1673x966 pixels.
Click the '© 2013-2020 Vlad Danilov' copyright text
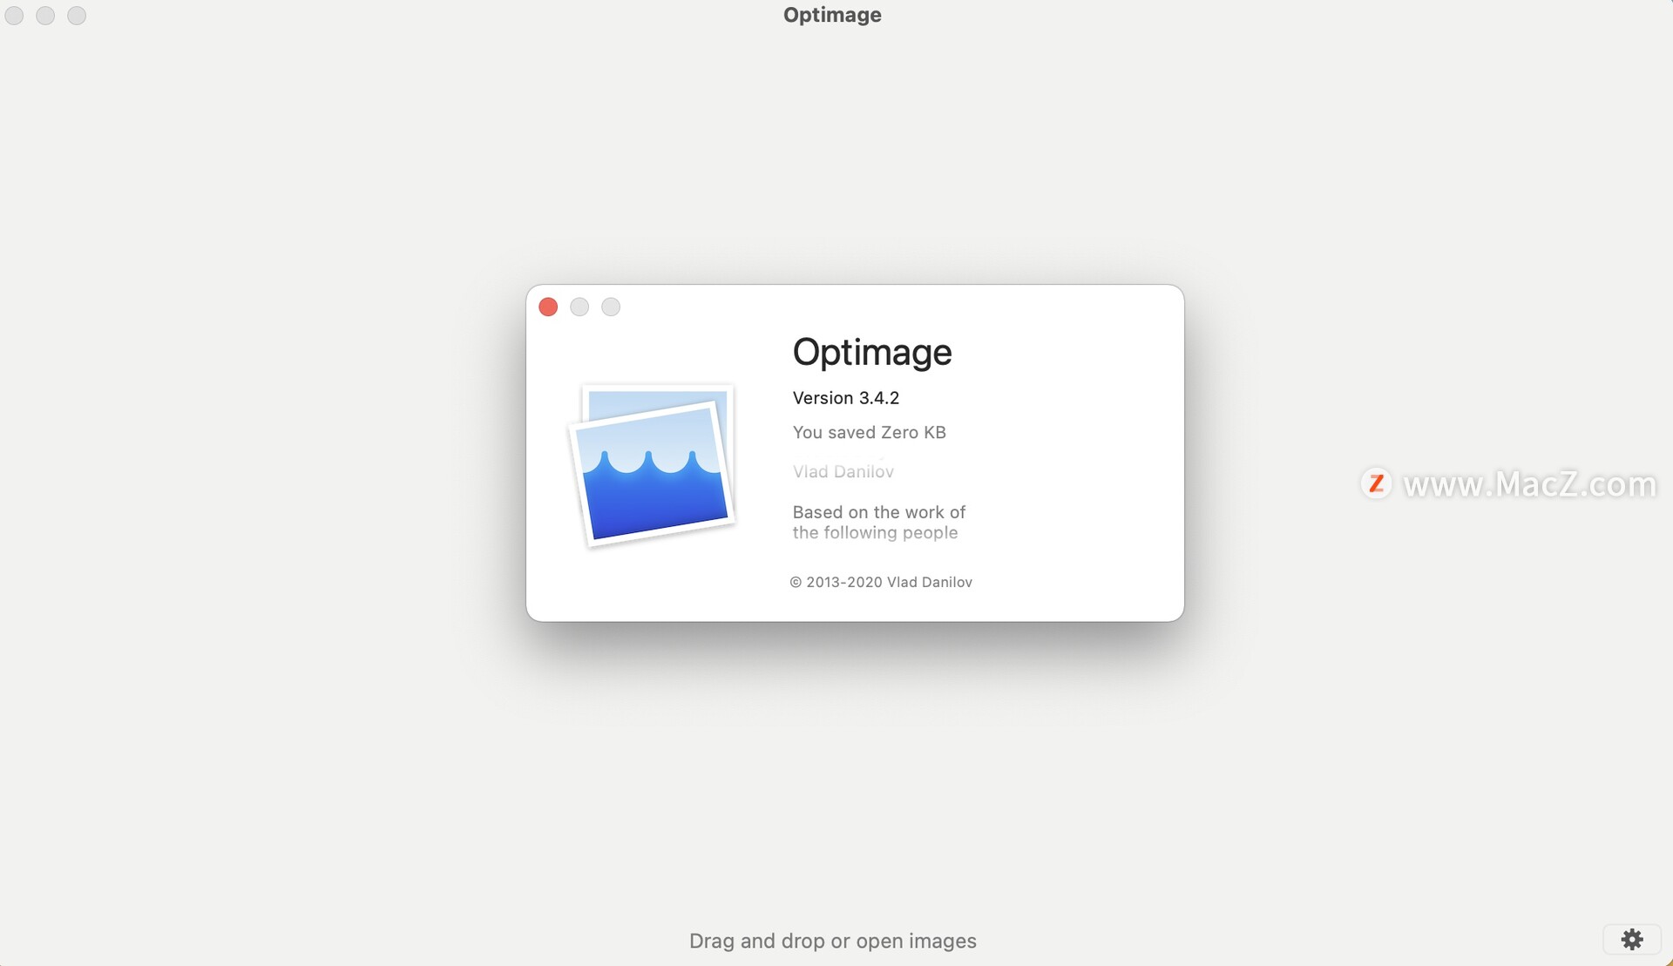pos(881,582)
